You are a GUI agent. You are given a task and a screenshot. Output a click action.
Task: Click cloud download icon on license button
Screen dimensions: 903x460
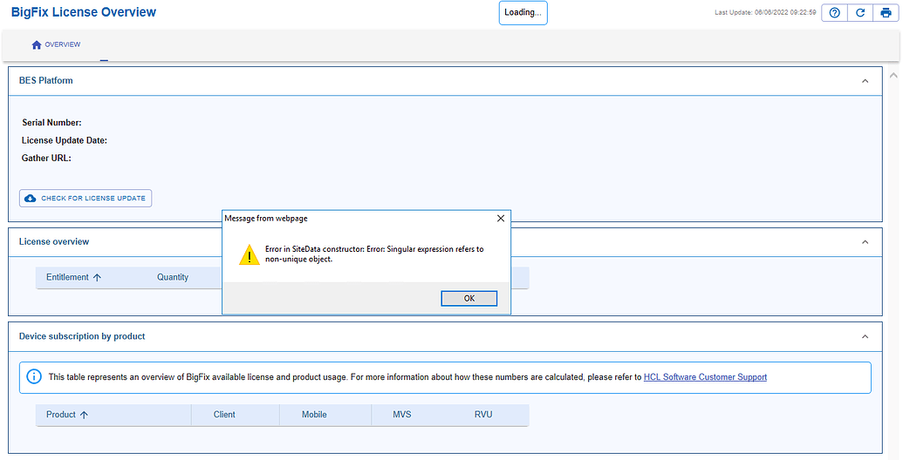click(30, 198)
